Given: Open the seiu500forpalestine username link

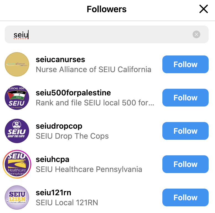Looking at the screenshot, I should coord(73,93).
